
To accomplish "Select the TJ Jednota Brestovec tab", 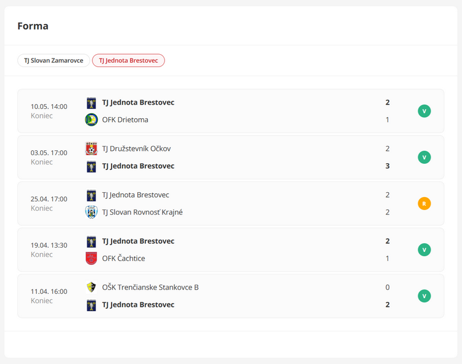I will 129,60.
